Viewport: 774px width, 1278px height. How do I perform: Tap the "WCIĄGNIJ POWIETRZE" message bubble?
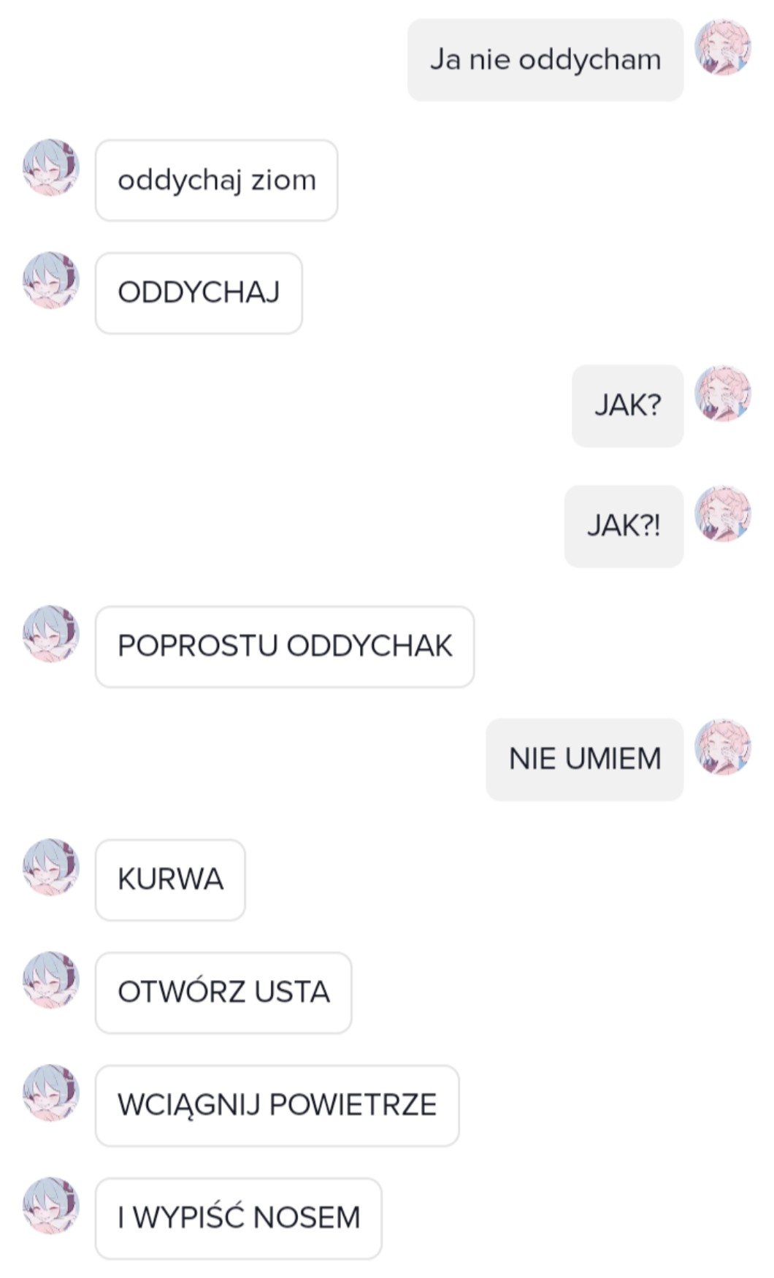277,1105
